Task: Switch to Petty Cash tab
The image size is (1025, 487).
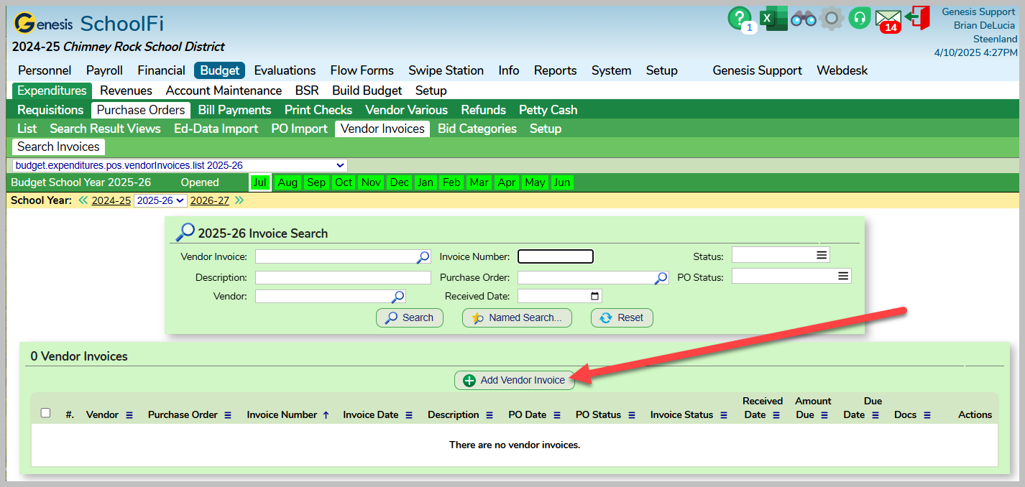Action: coord(548,110)
